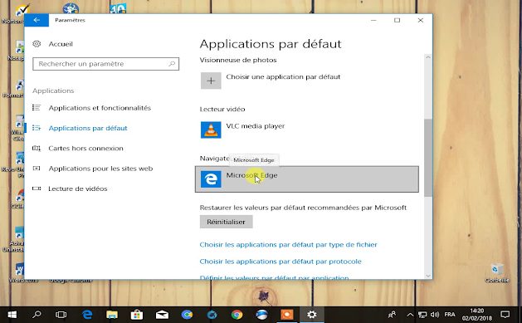The height and width of the screenshot is (323, 522).
Task: Open Microsoft Store from the taskbar
Action: 137,315
